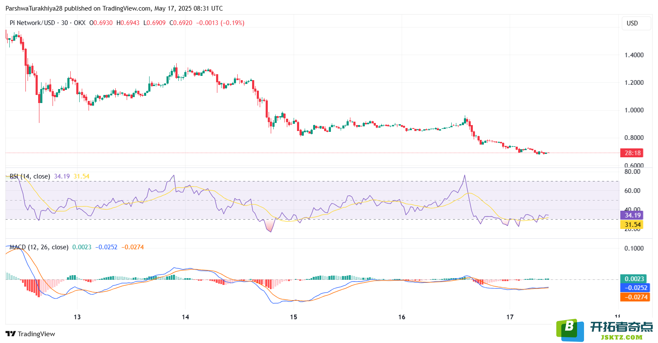Click date label 13 on the time axis
The height and width of the screenshot is (343, 658).
[x=77, y=317]
